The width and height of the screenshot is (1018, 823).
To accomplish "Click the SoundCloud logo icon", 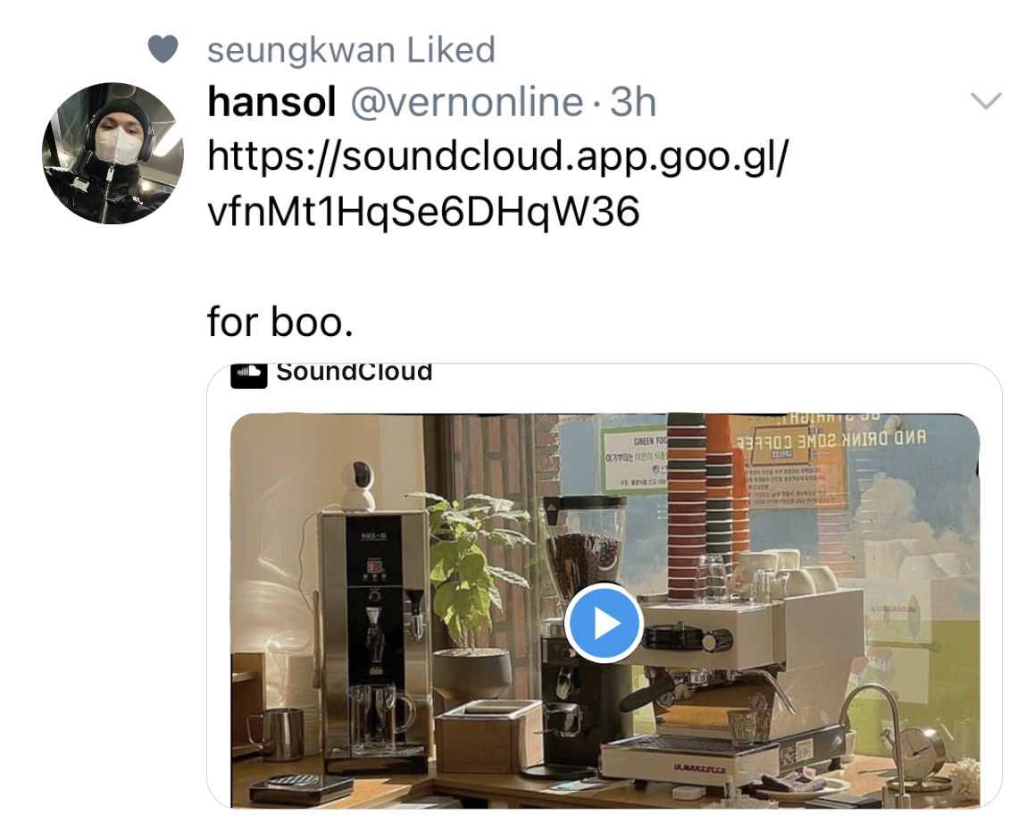I will tap(248, 374).
